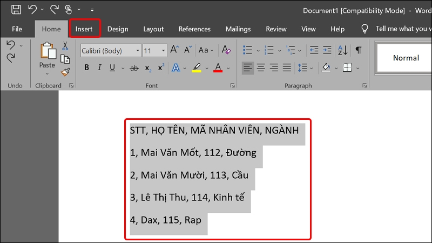Screen dimensions: 432x243
Task: Open the Customize Quick Access Toolbar arrow
Action: (92, 10)
